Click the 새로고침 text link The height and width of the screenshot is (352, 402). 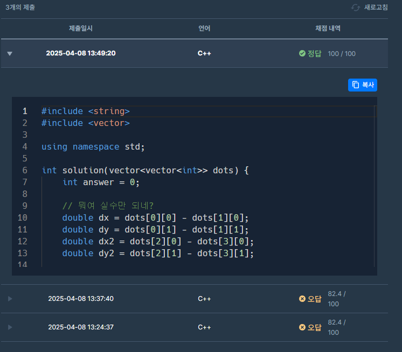click(x=376, y=8)
